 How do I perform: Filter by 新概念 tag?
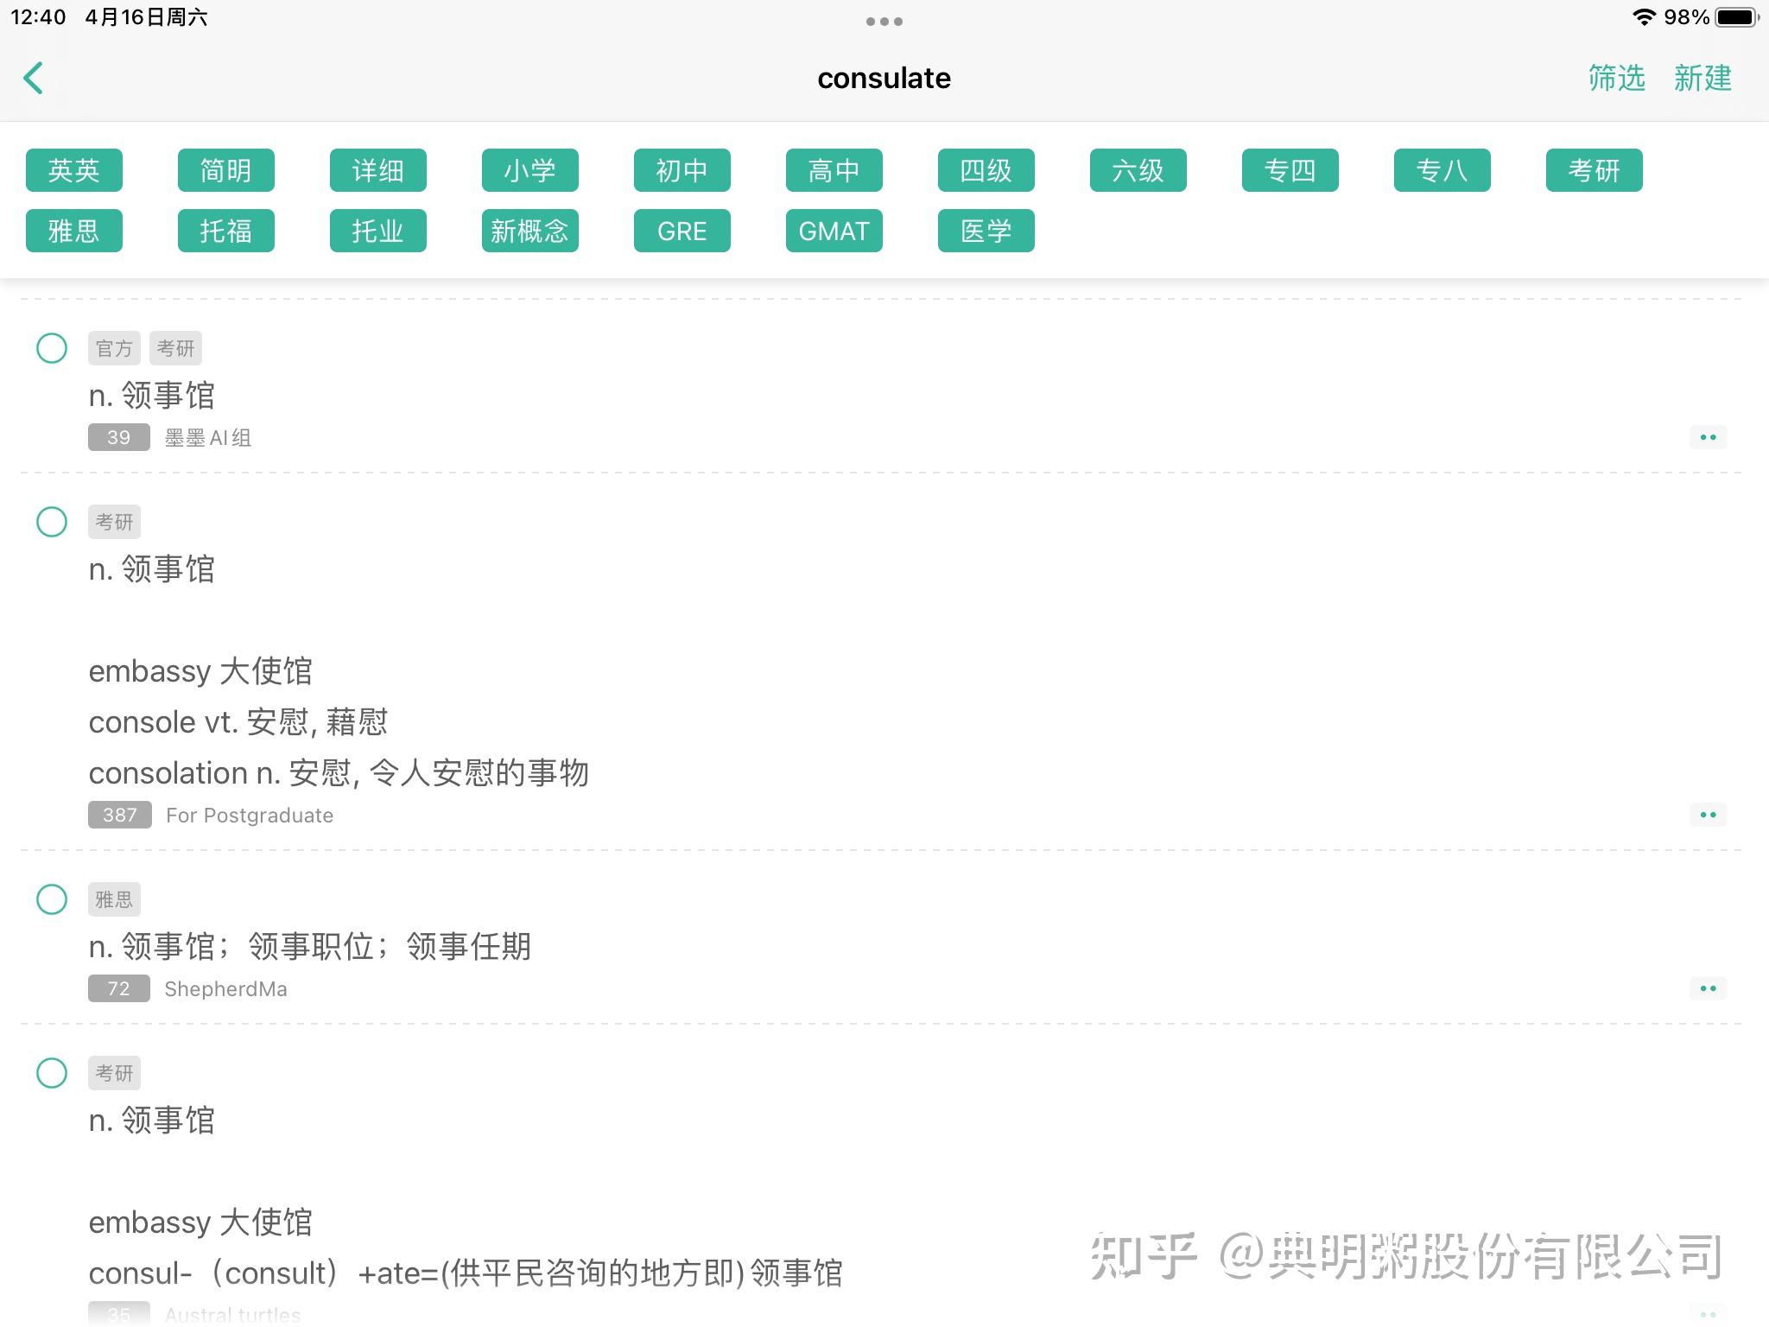[530, 231]
